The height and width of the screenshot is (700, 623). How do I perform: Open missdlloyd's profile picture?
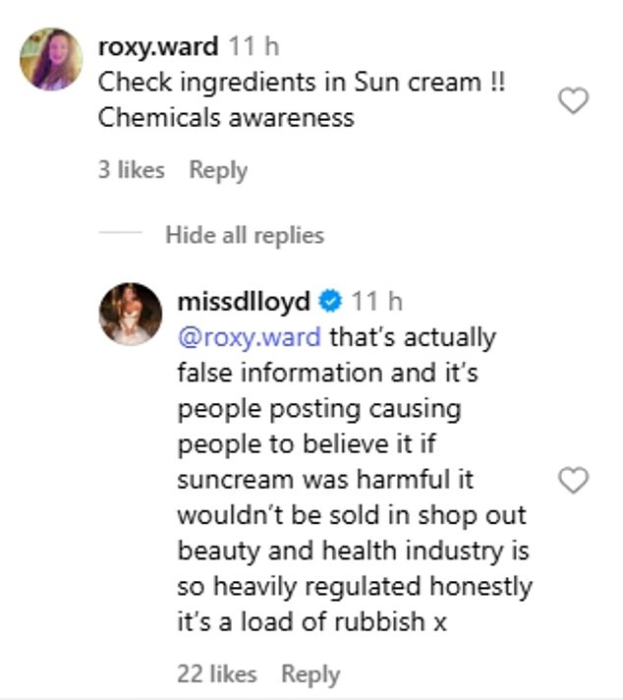tap(130, 315)
